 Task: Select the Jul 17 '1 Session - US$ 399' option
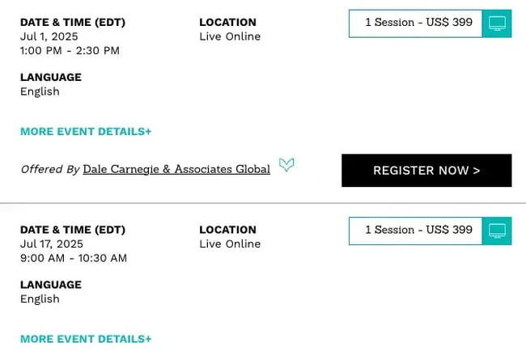pyautogui.click(x=416, y=230)
